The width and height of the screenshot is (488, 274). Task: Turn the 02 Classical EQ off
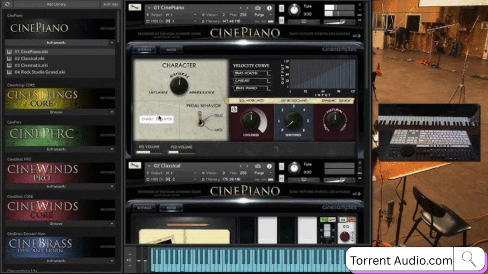352,219
